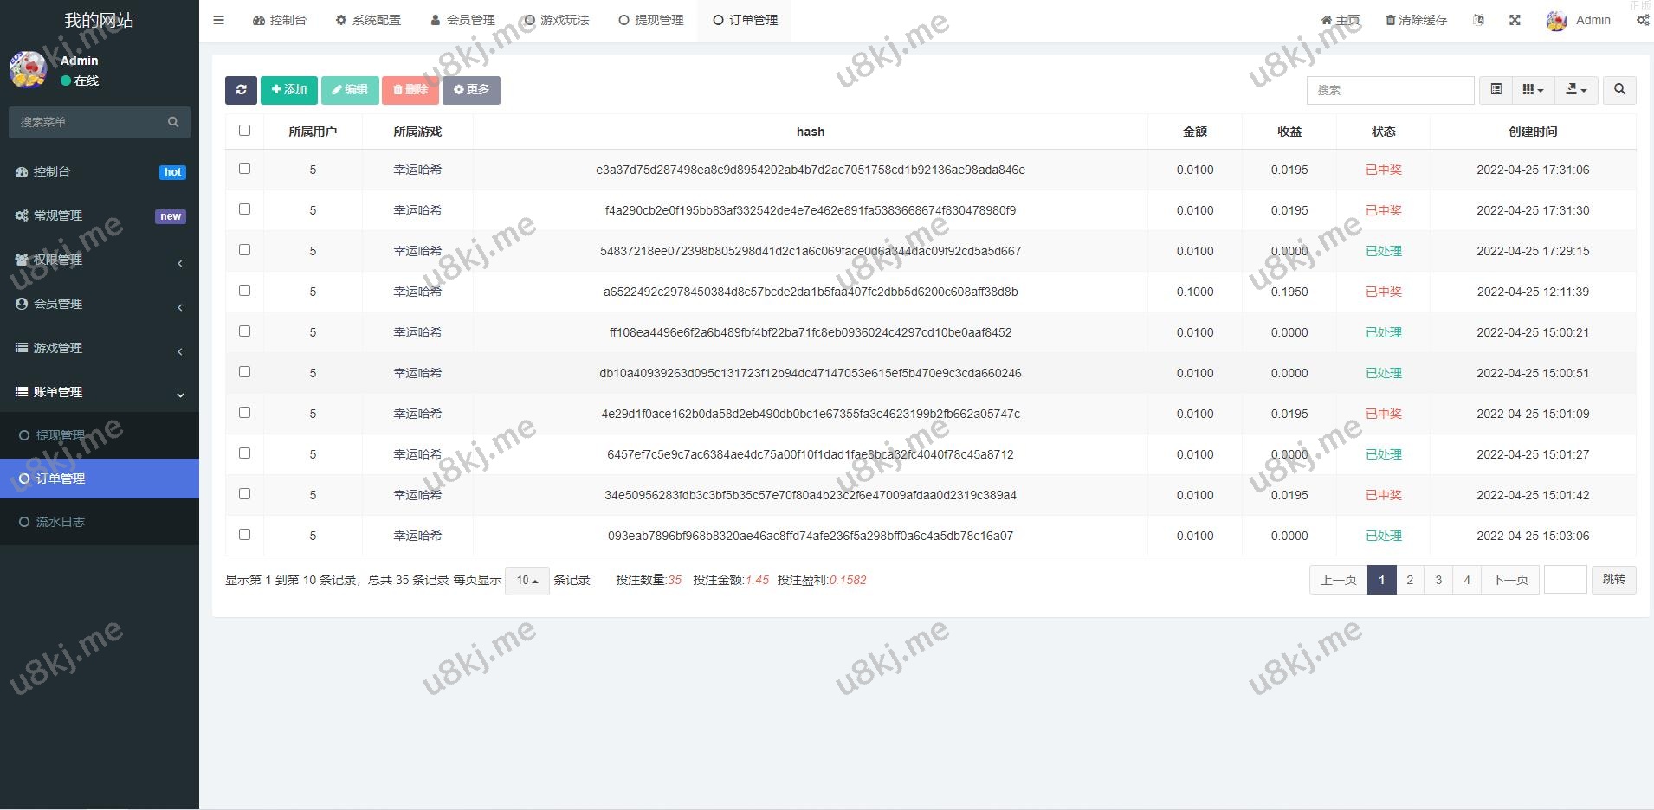Viewport: 1654px width, 810px height.
Task: Click the magnifier search icon button
Action: click(1619, 90)
